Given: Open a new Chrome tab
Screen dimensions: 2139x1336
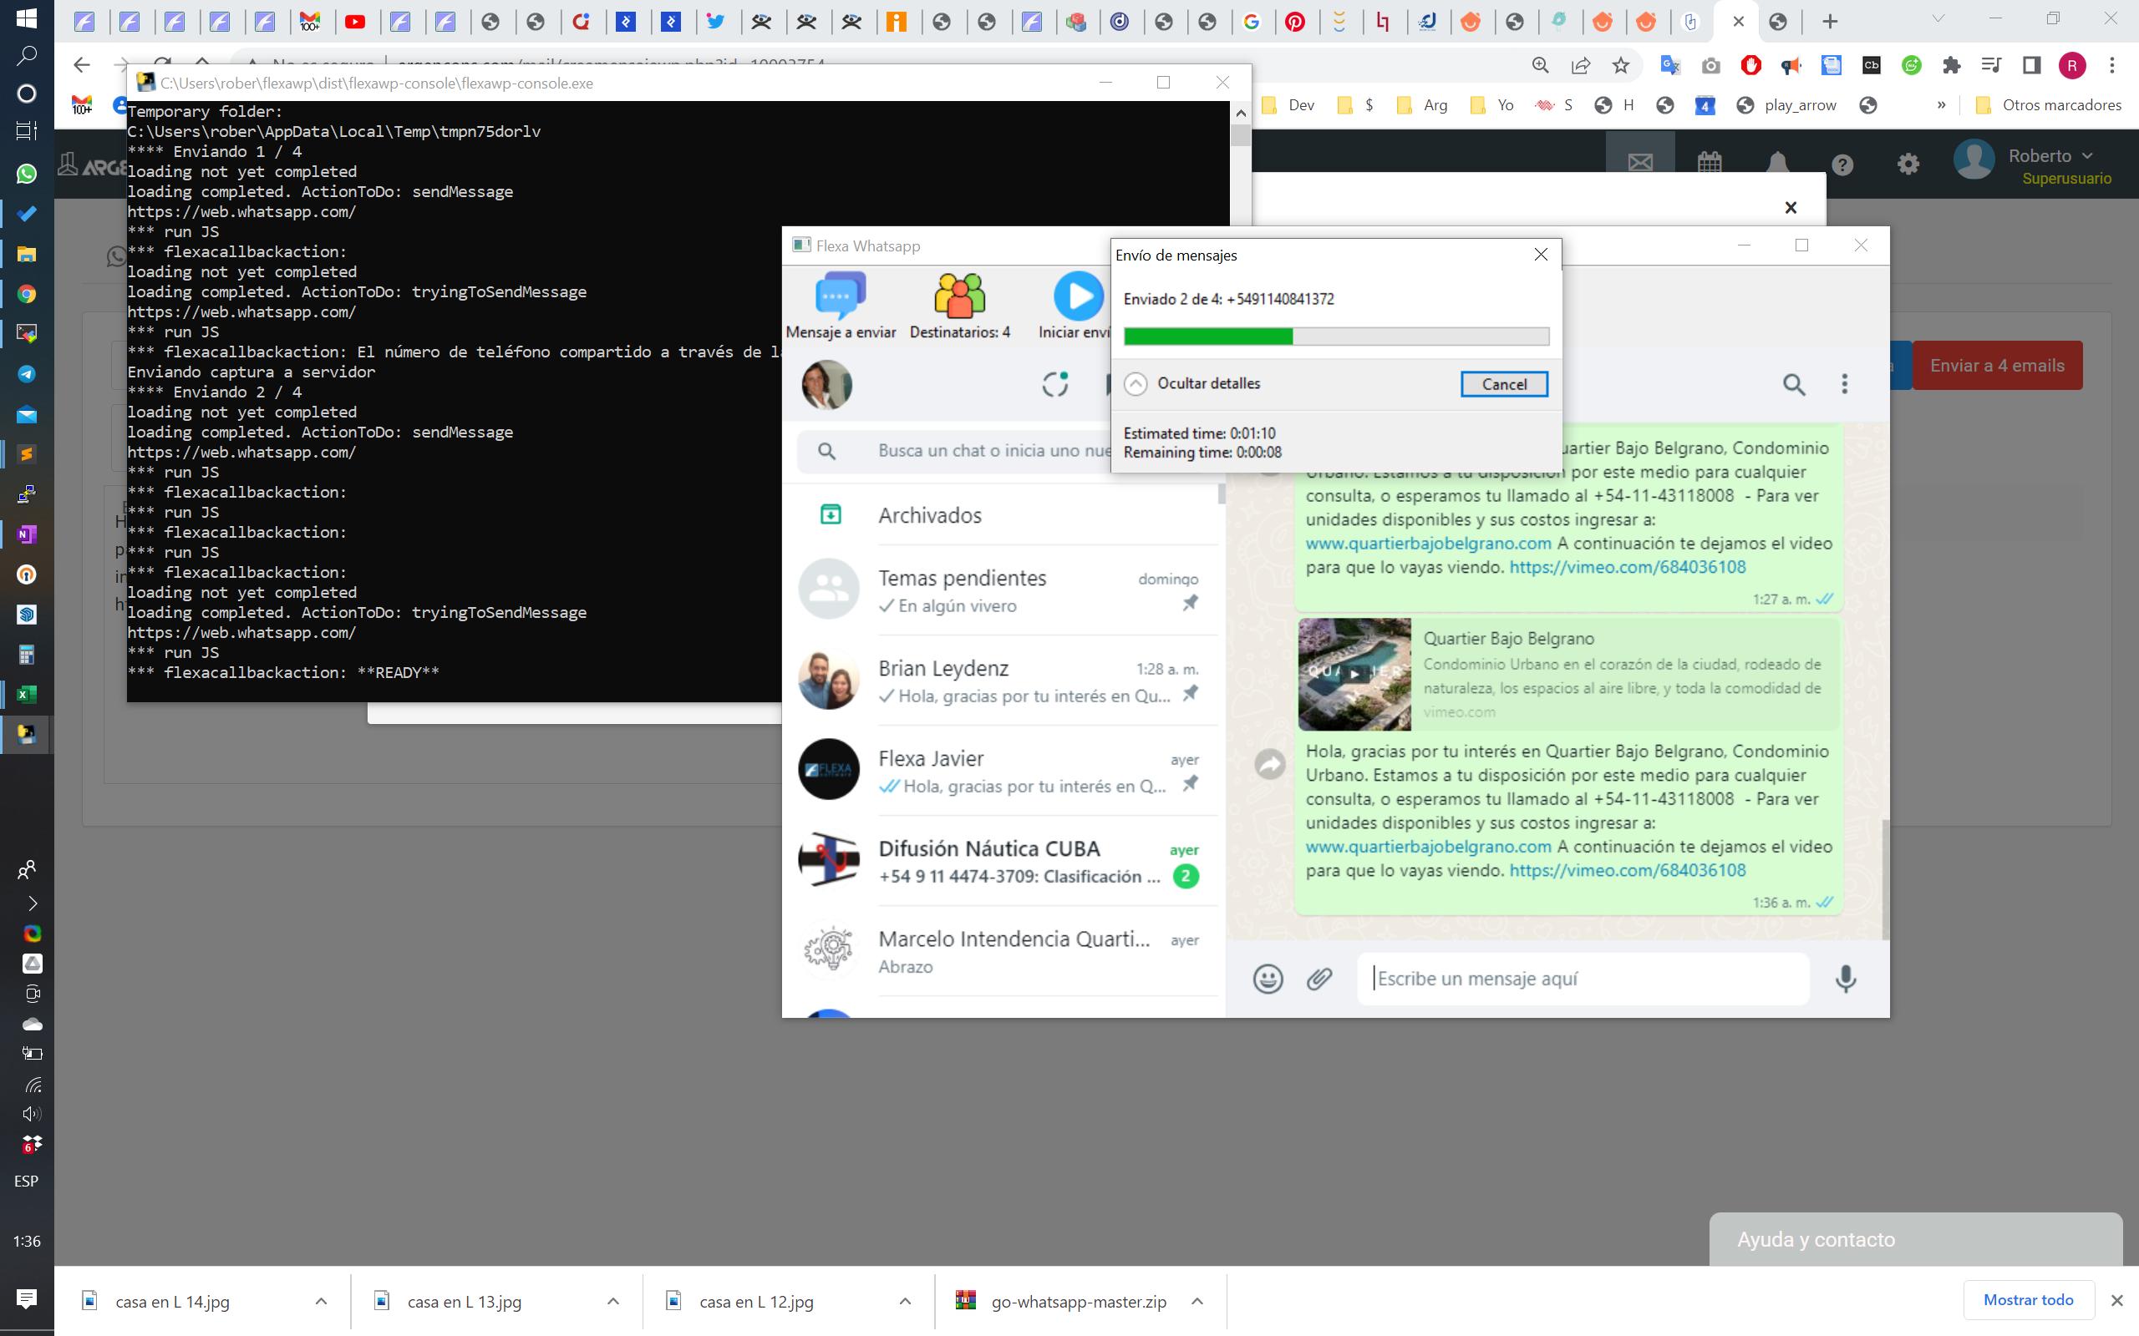Looking at the screenshot, I should 1831,21.
